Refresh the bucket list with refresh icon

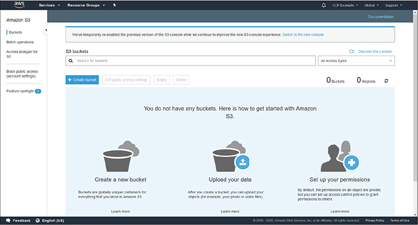tap(386, 81)
